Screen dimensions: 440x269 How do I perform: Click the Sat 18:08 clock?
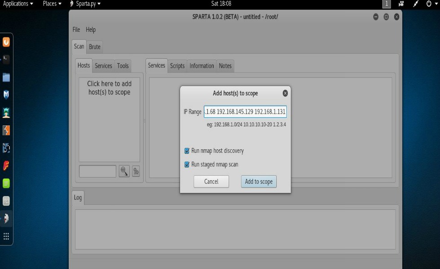(x=221, y=4)
